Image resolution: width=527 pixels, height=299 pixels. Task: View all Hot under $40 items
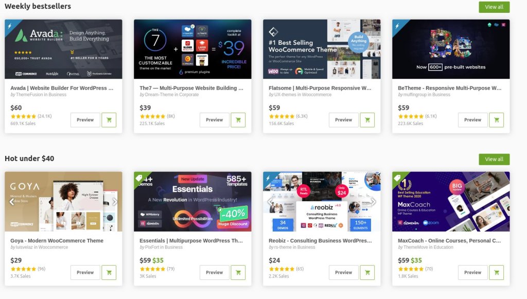coord(494,159)
